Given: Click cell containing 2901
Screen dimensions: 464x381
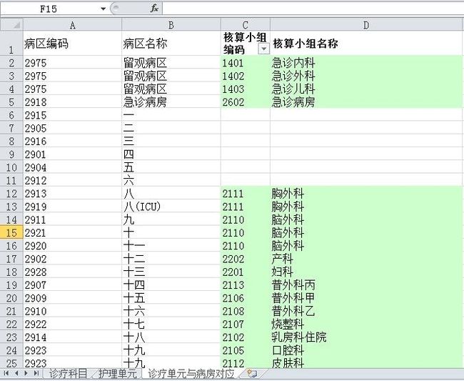Looking at the screenshot, I should coord(72,154).
